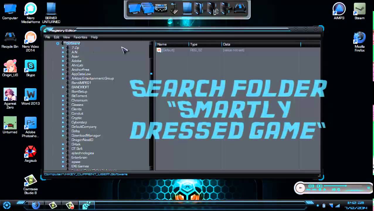Play music in the AIMP mini player
The height and width of the screenshot is (211, 374).
click(300, 188)
